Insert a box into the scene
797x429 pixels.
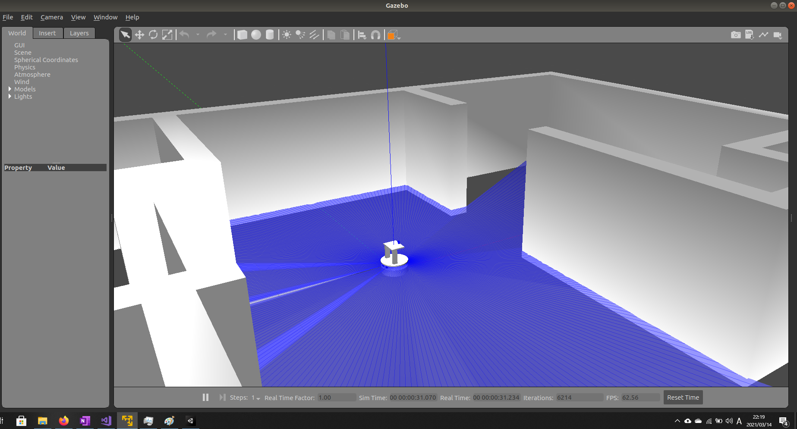tap(243, 35)
